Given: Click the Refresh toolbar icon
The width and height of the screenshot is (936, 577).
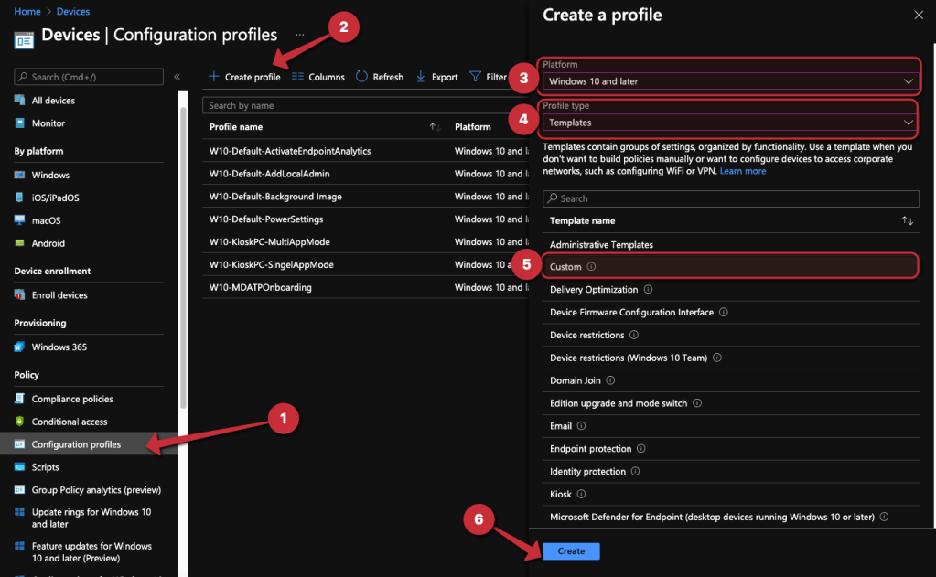Looking at the screenshot, I should tap(362, 77).
